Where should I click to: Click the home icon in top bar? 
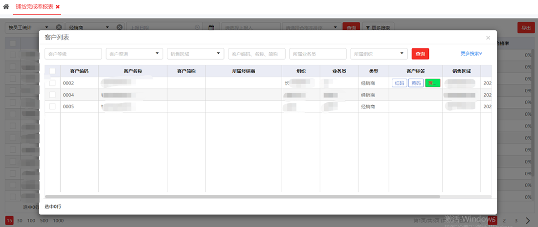tap(6, 7)
